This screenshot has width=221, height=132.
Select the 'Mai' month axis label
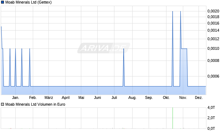(81, 97)
